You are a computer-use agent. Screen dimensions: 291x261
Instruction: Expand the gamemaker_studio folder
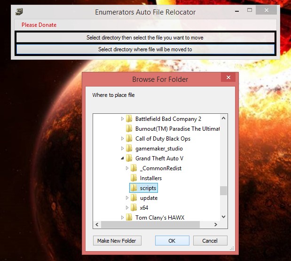tap(122, 148)
